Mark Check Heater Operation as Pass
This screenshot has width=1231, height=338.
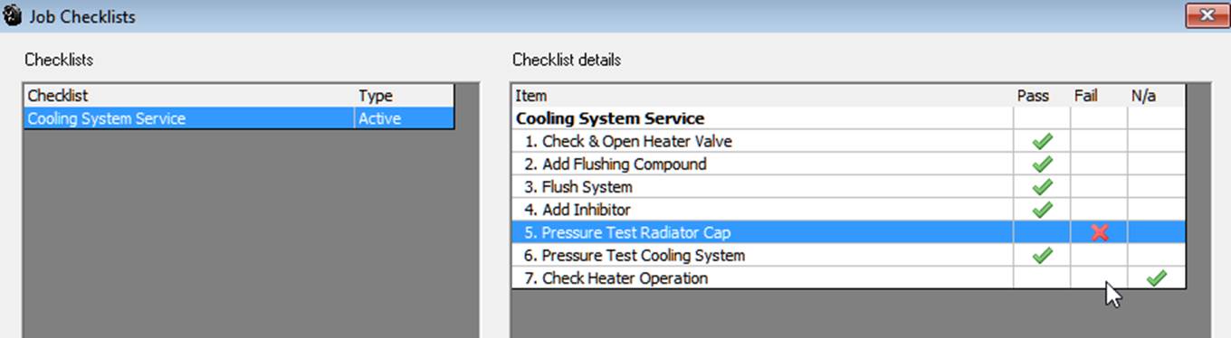click(x=1043, y=278)
